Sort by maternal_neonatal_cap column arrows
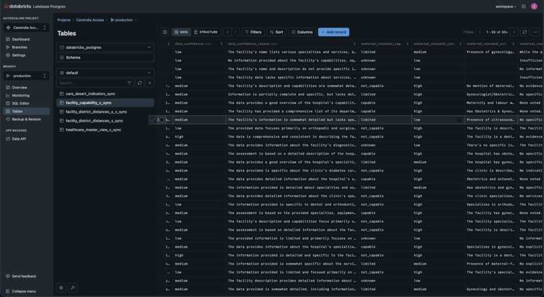 408,44
